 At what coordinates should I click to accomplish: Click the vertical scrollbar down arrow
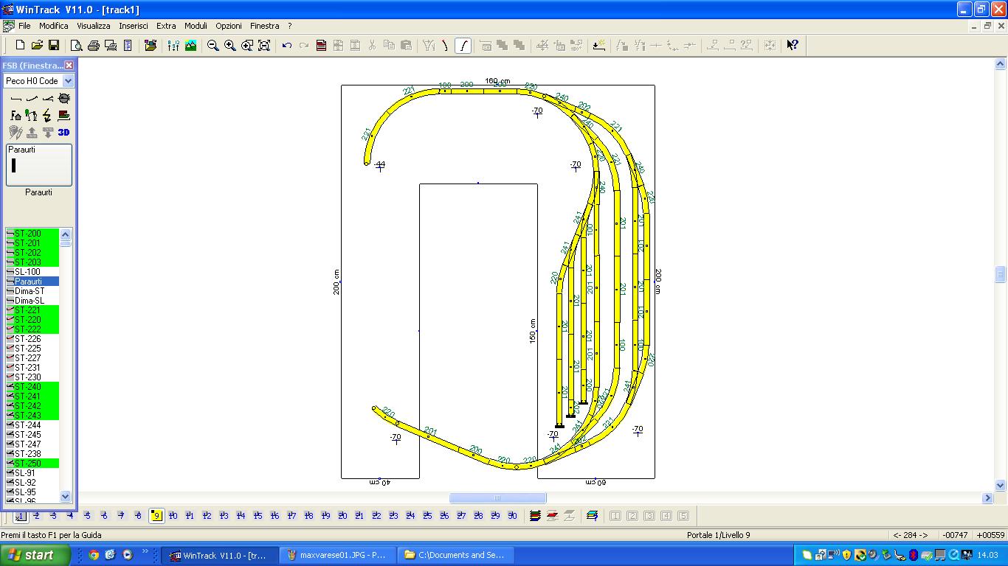1001,486
